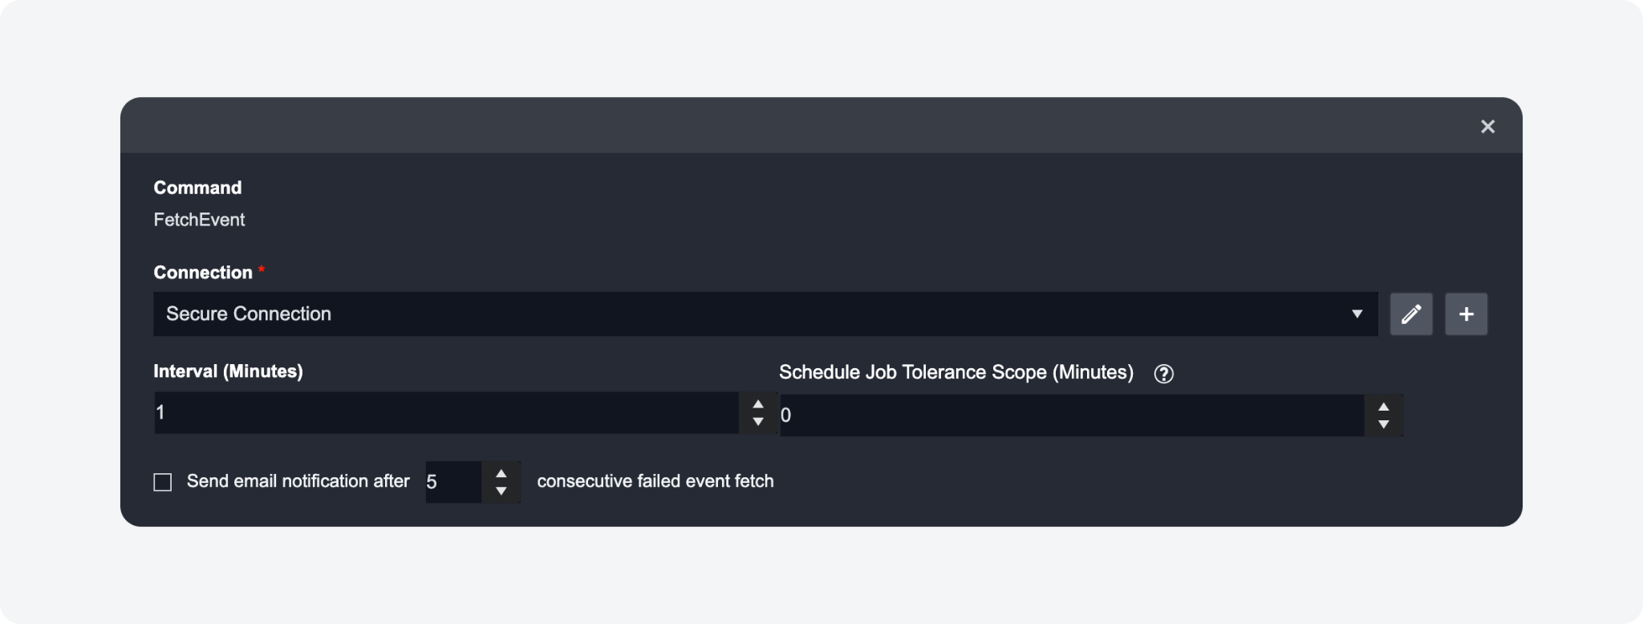Click the Send email notification after label
Screen dimensions: 1643x624
[x=298, y=481]
